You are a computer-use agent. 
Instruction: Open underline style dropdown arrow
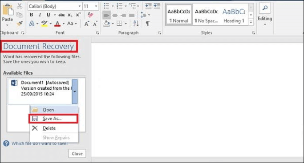tap(55, 15)
